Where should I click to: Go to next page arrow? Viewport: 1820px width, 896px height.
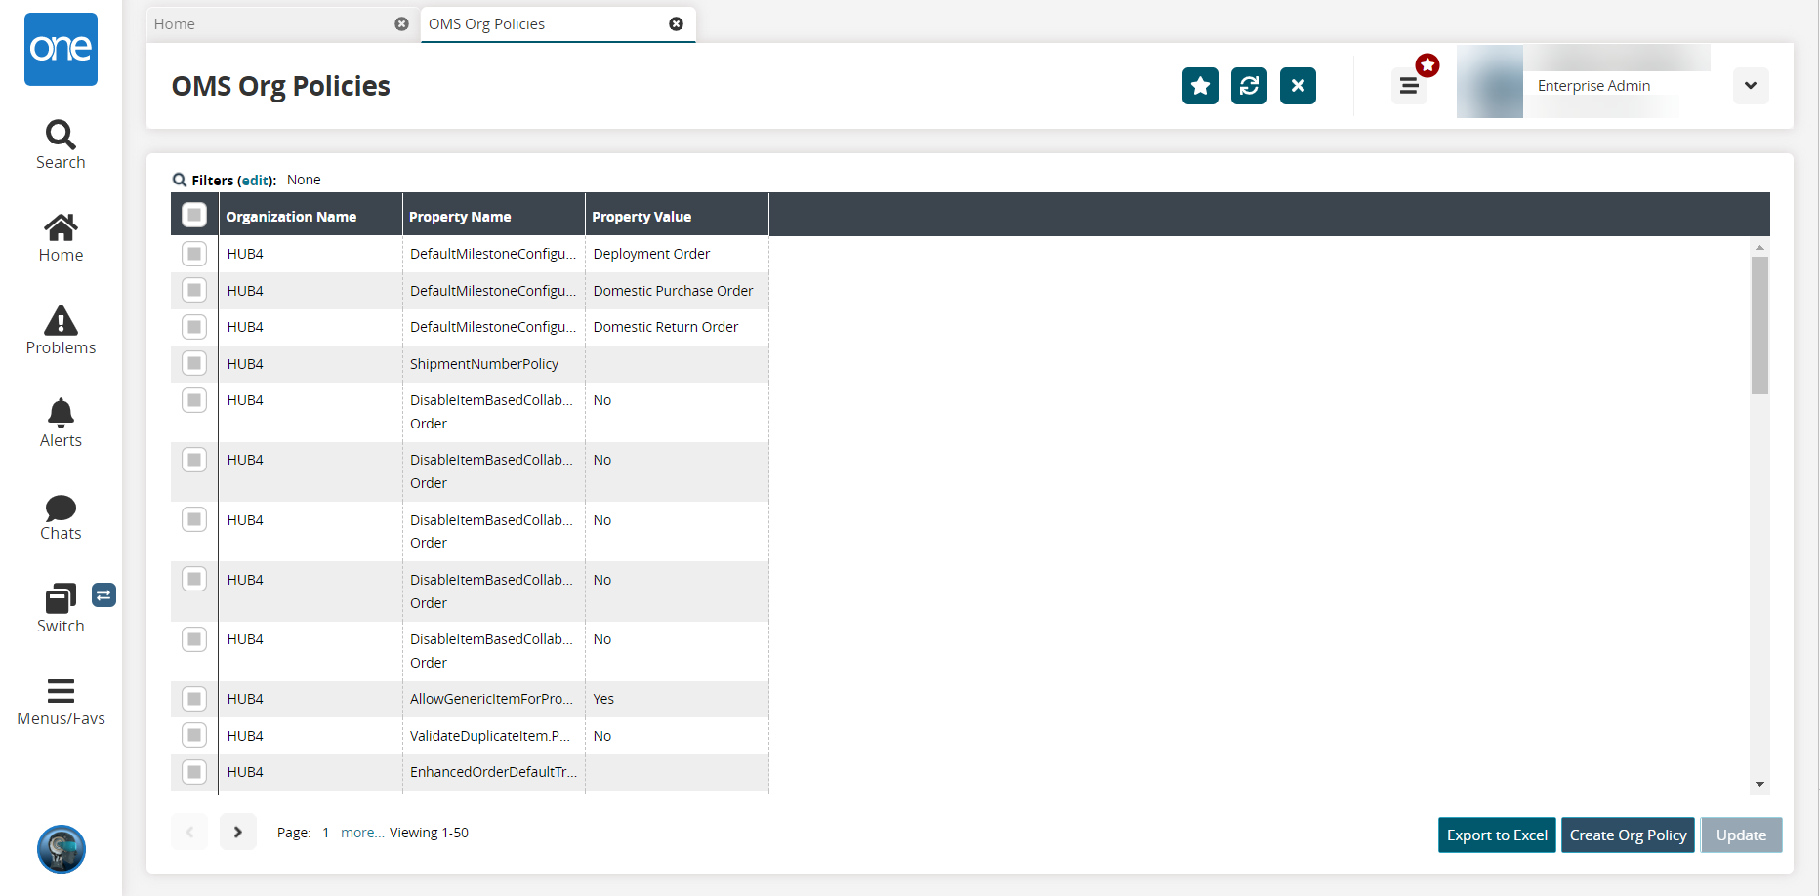237,833
